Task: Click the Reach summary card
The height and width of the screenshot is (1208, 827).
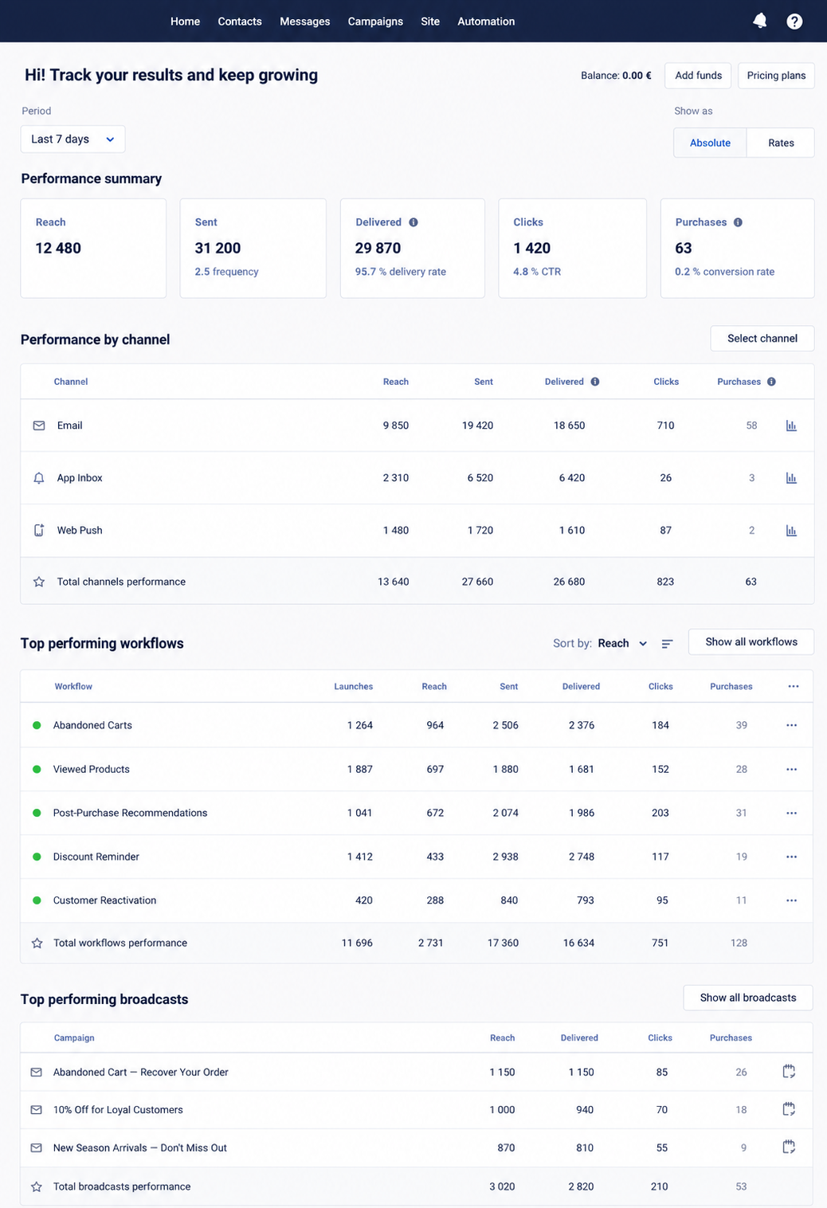Action: (x=93, y=248)
